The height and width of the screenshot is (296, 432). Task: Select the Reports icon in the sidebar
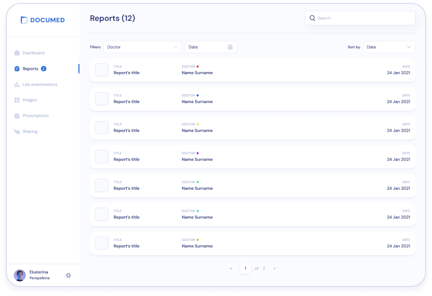(16, 69)
